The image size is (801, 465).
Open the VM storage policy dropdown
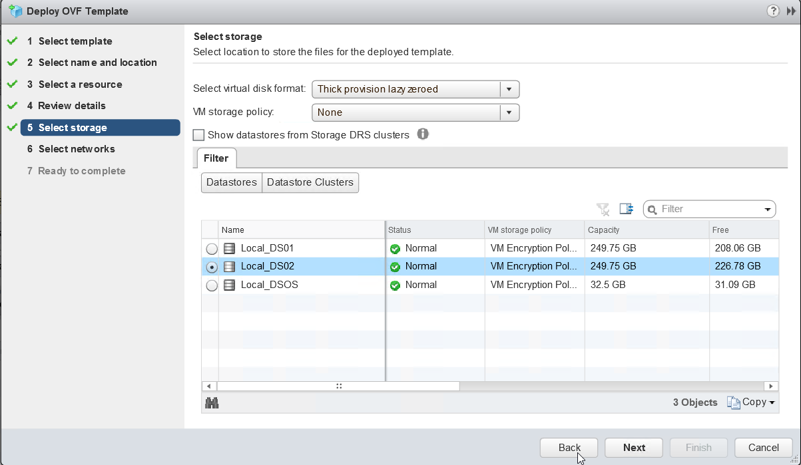tap(509, 112)
